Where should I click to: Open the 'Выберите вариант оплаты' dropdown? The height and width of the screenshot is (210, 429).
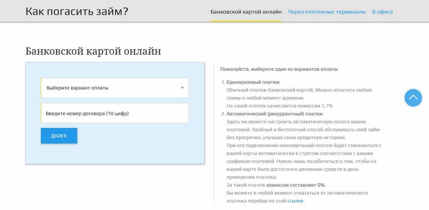(x=115, y=88)
